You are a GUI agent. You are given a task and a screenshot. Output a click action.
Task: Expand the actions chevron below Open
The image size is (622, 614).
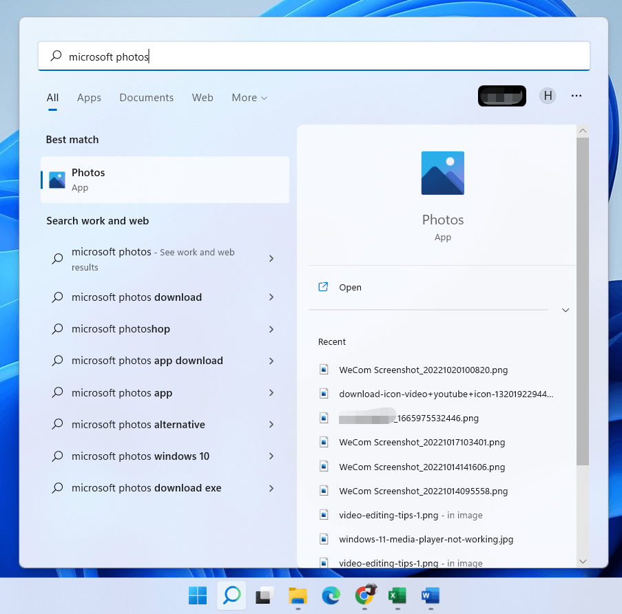coord(566,310)
